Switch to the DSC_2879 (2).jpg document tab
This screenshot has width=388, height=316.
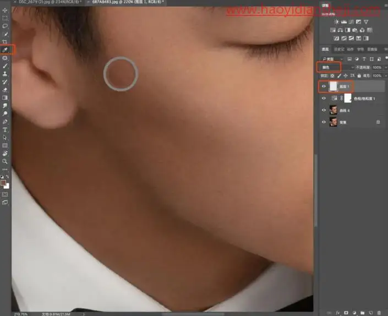coord(48,2)
